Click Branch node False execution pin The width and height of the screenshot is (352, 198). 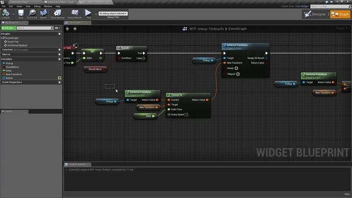tap(144, 58)
